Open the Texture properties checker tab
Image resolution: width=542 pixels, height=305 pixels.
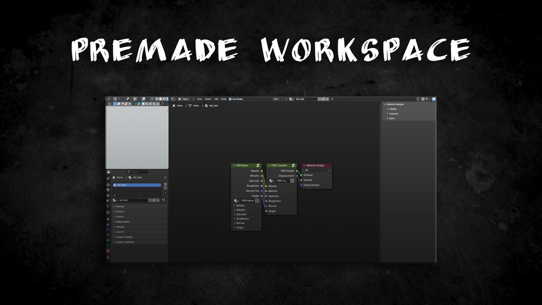point(108,257)
